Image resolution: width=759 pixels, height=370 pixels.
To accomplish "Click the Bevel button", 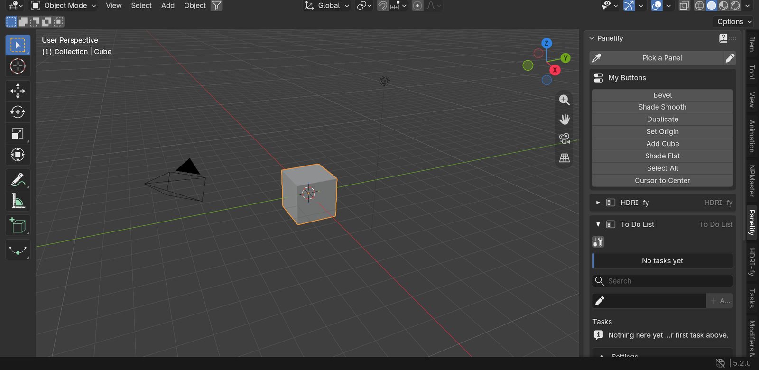I will click(663, 95).
